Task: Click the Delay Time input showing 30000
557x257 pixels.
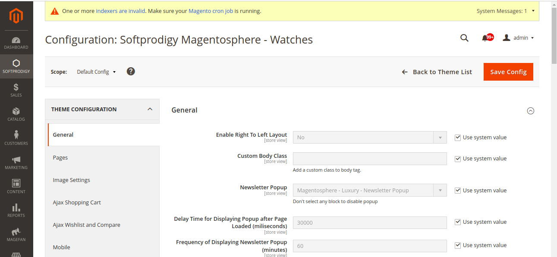Action: [x=370, y=223]
